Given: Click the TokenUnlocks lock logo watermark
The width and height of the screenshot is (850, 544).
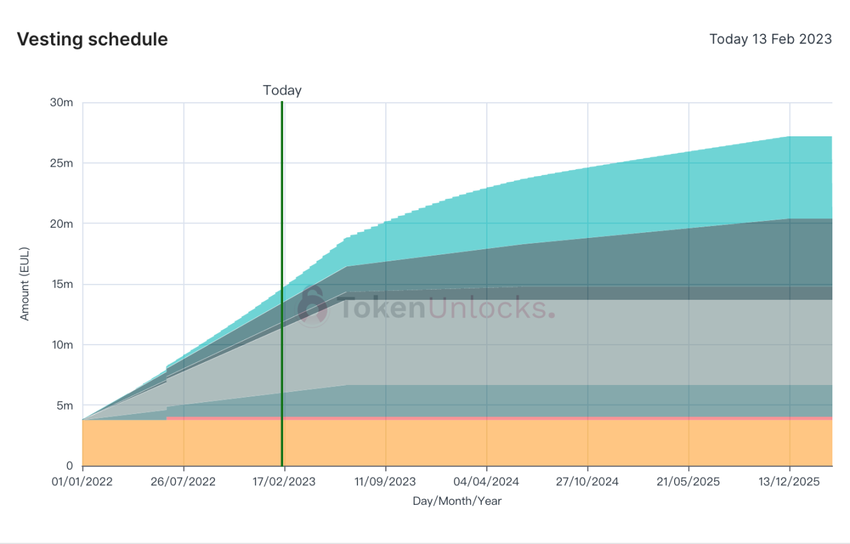Looking at the screenshot, I should (x=313, y=306).
